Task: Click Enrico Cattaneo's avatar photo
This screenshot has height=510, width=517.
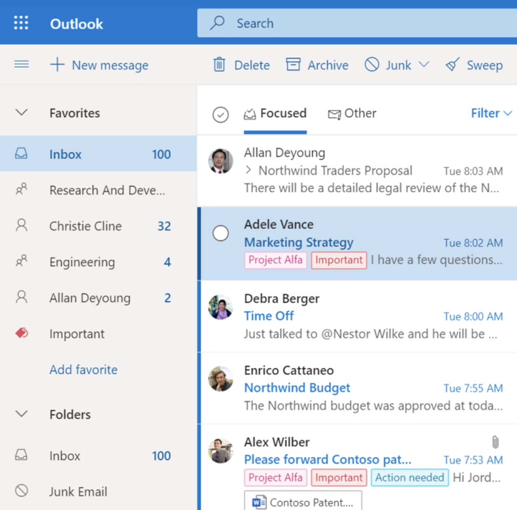Action: click(x=220, y=379)
